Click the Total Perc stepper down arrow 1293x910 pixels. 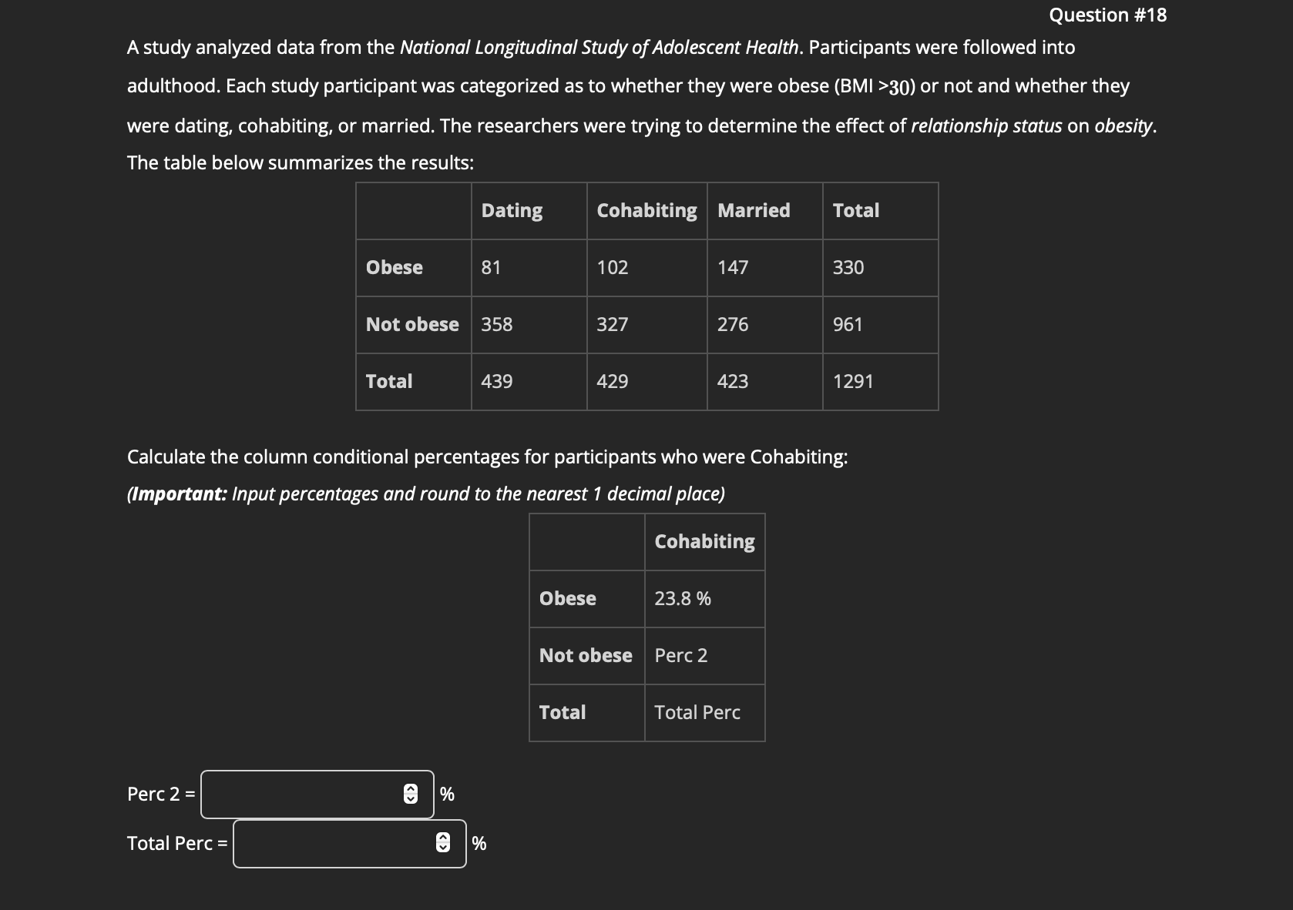[x=444, y=848]
